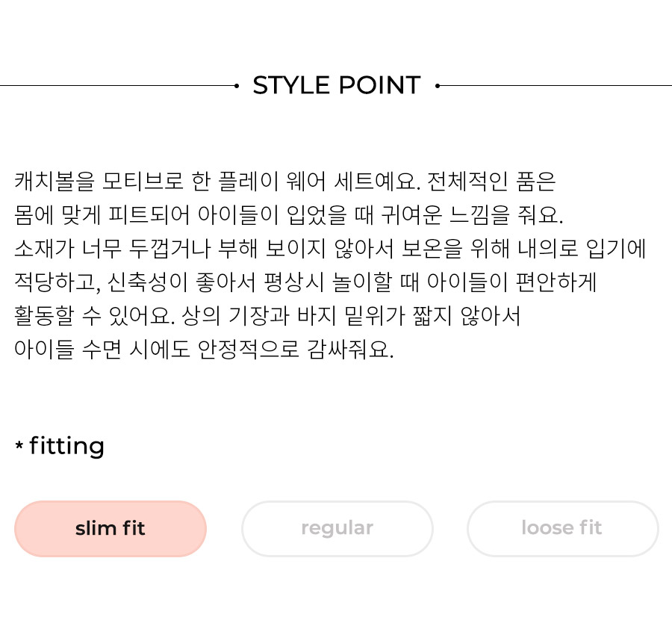Image resolution: width=672 pixels, height=620 pixels.
Task: Click the word 소재가 in line three
Action: tap(44, 249)
